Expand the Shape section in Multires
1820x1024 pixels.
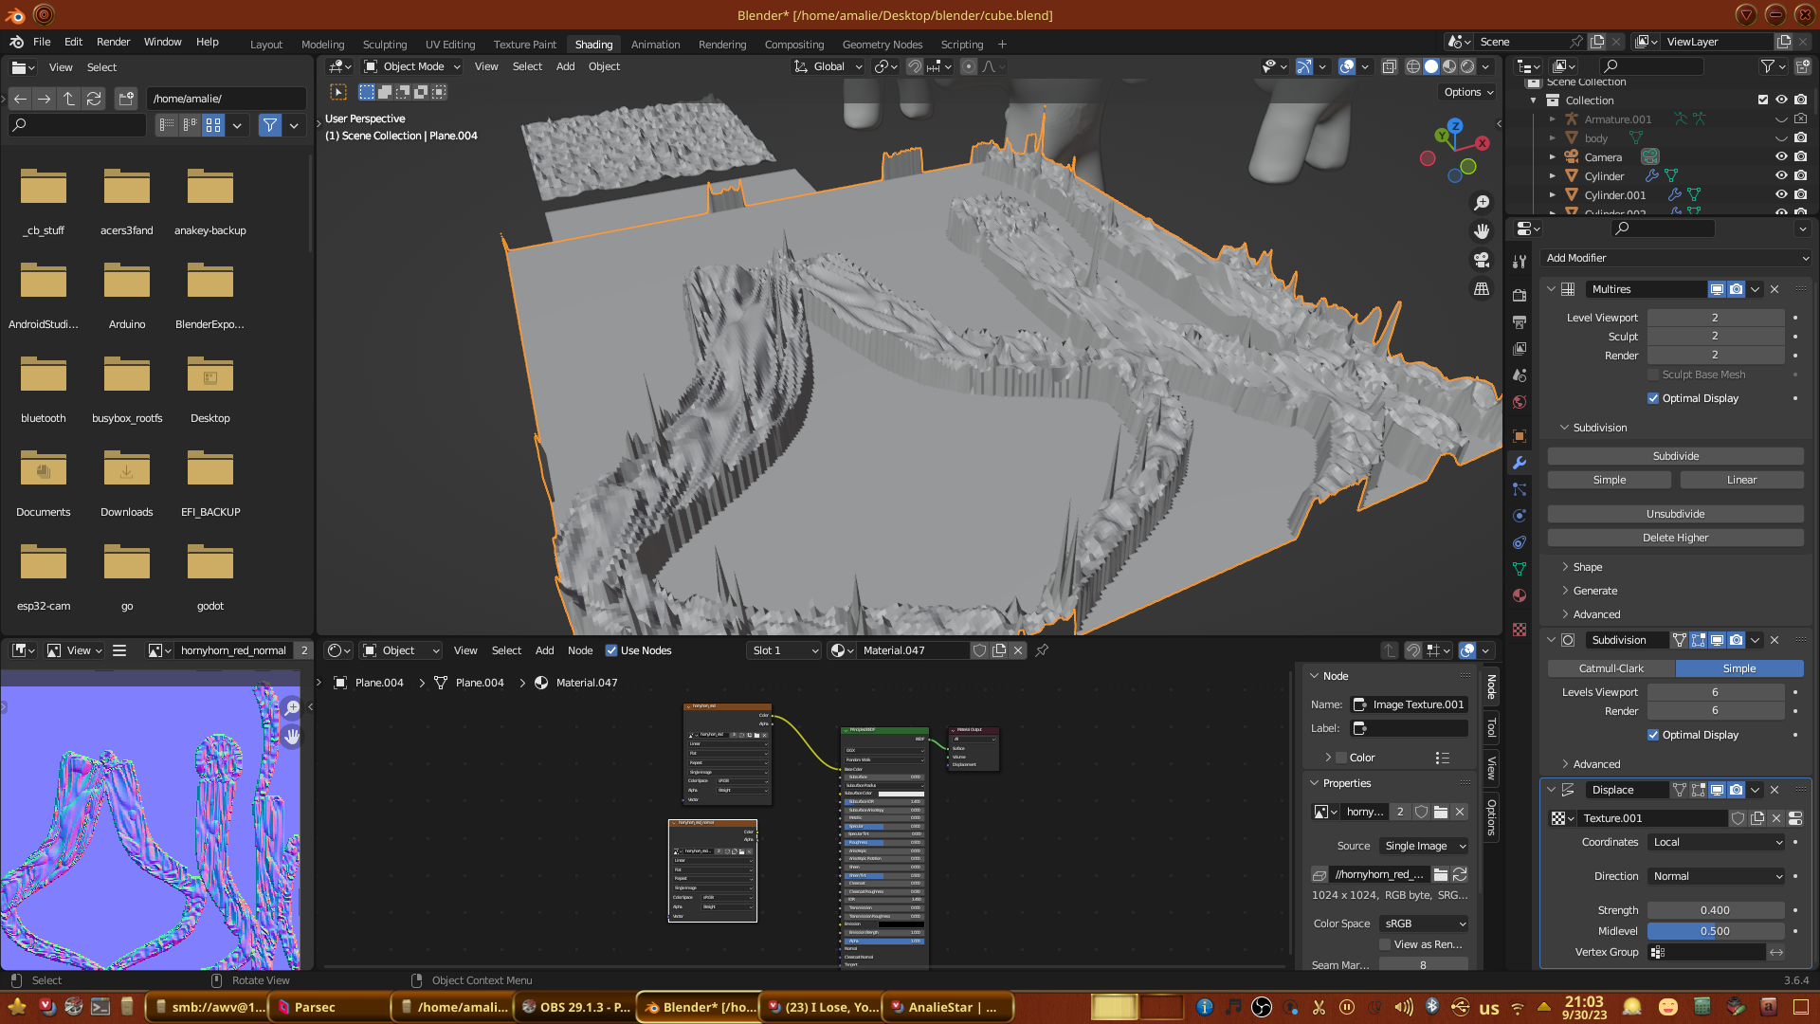pyautogui.click(x=1587, y=567)
